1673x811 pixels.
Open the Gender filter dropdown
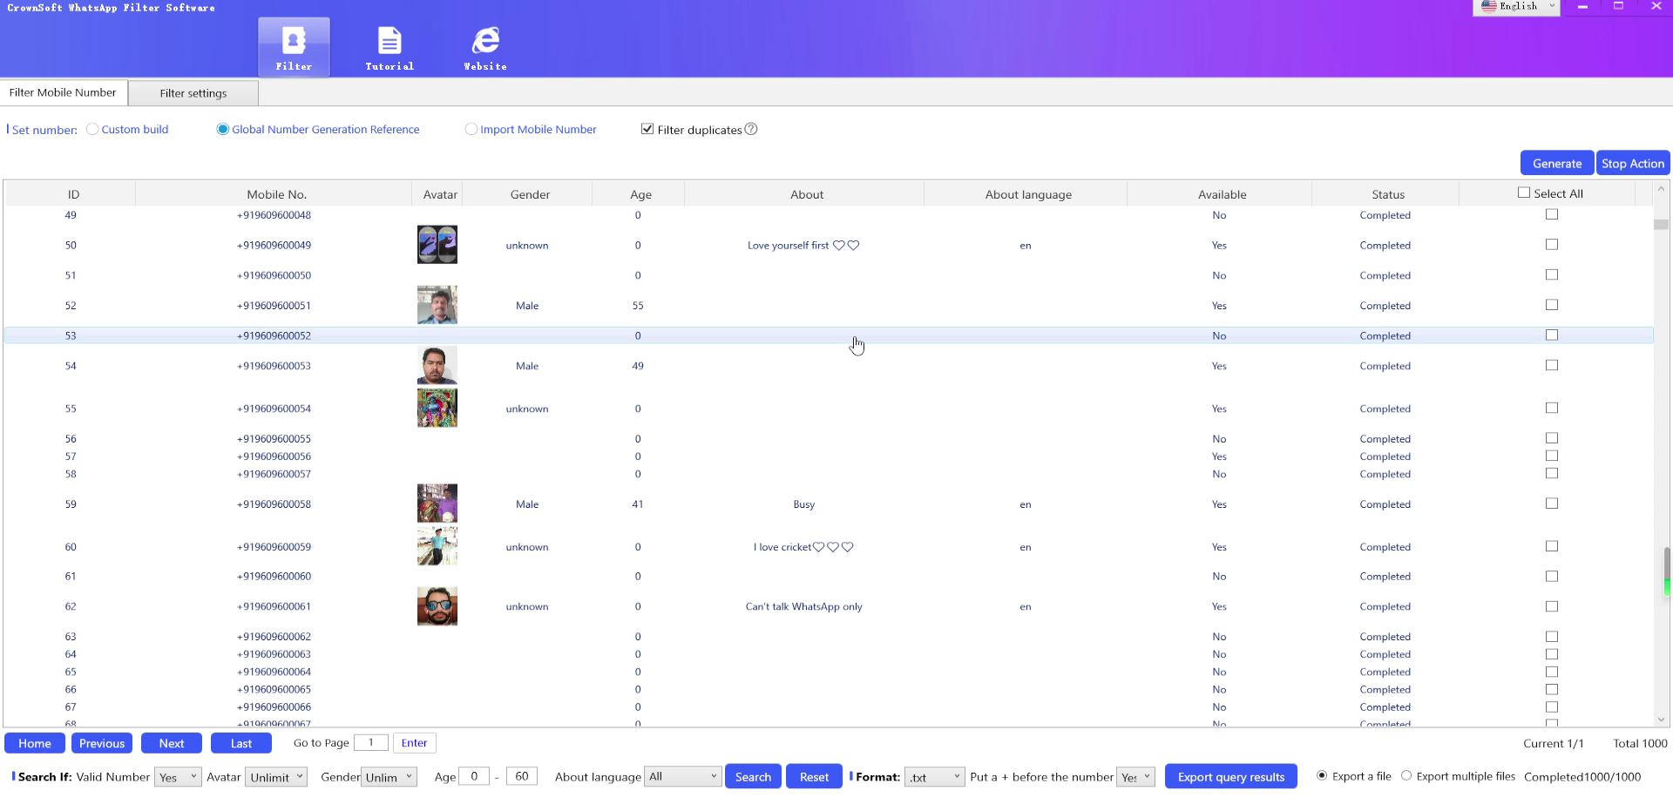tap(389, 777)
